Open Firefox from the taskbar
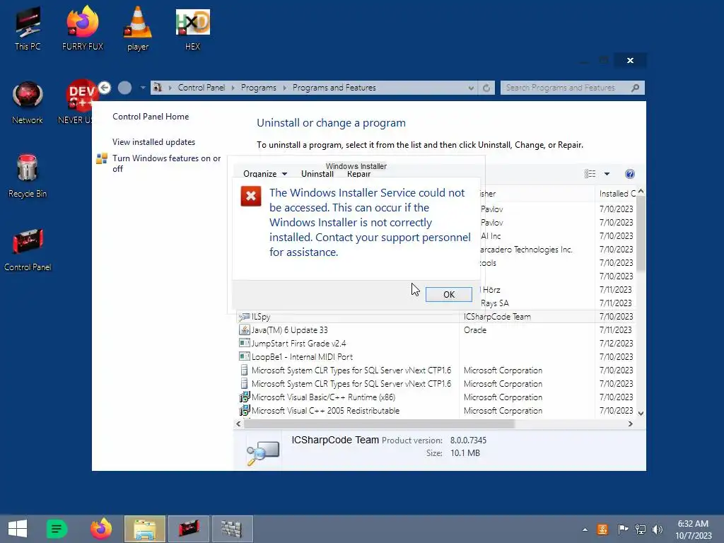 click(x=101, y=529)
